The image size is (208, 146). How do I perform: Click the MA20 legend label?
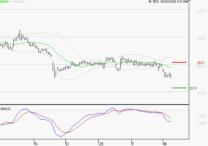tap(4, 1)
